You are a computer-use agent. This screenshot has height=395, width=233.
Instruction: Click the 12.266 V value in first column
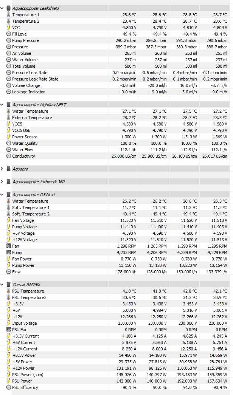(x=128, y=317)
